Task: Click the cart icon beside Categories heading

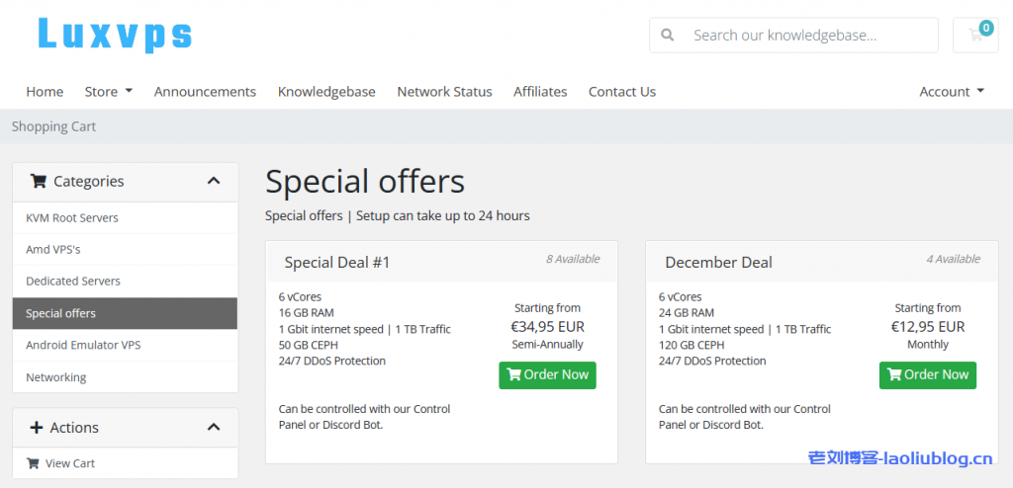Action: [39, 182]
